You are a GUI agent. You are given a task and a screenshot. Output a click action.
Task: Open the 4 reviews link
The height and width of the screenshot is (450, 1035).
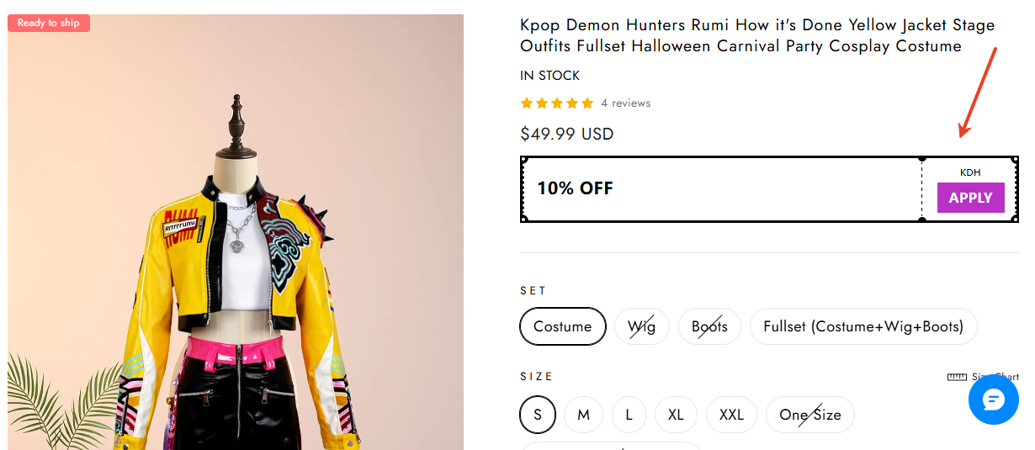coord(625,103)
